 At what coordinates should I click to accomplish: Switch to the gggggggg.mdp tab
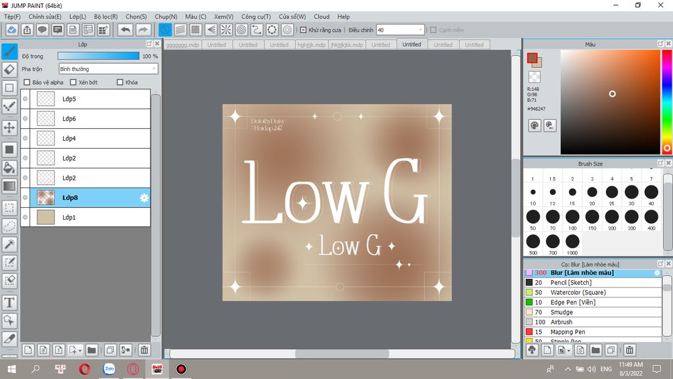[181, 45]
